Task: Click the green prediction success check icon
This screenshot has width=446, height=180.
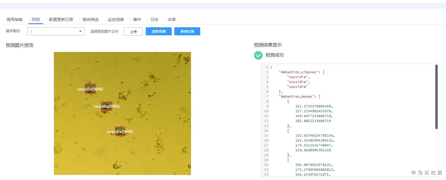Action: tap(258, 55)
